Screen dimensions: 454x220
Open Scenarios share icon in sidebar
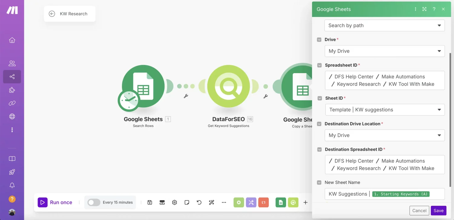point(12,77)
